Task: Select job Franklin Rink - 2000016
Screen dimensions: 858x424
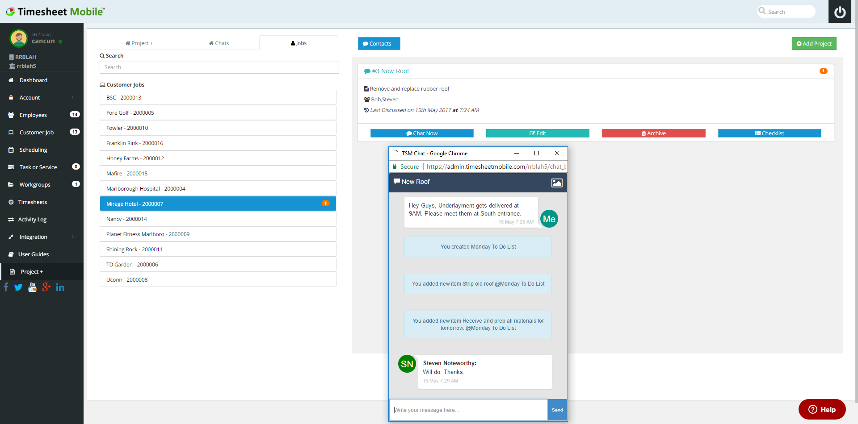Action: tap(218, 143)
